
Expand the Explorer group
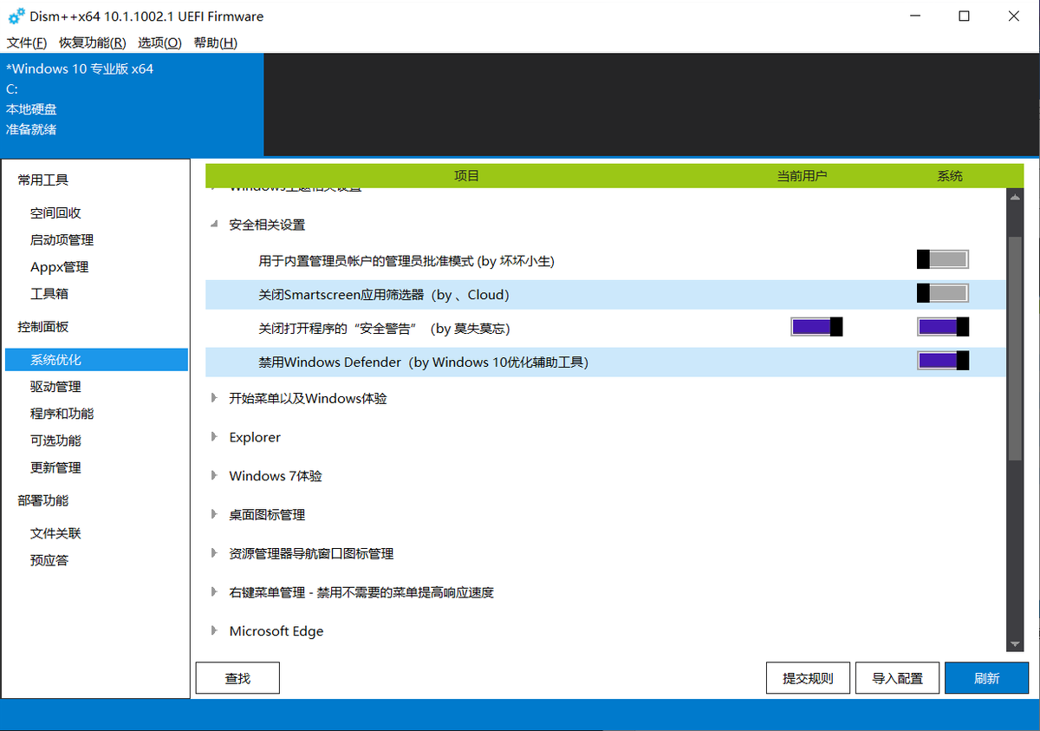[x=214, y=437]
